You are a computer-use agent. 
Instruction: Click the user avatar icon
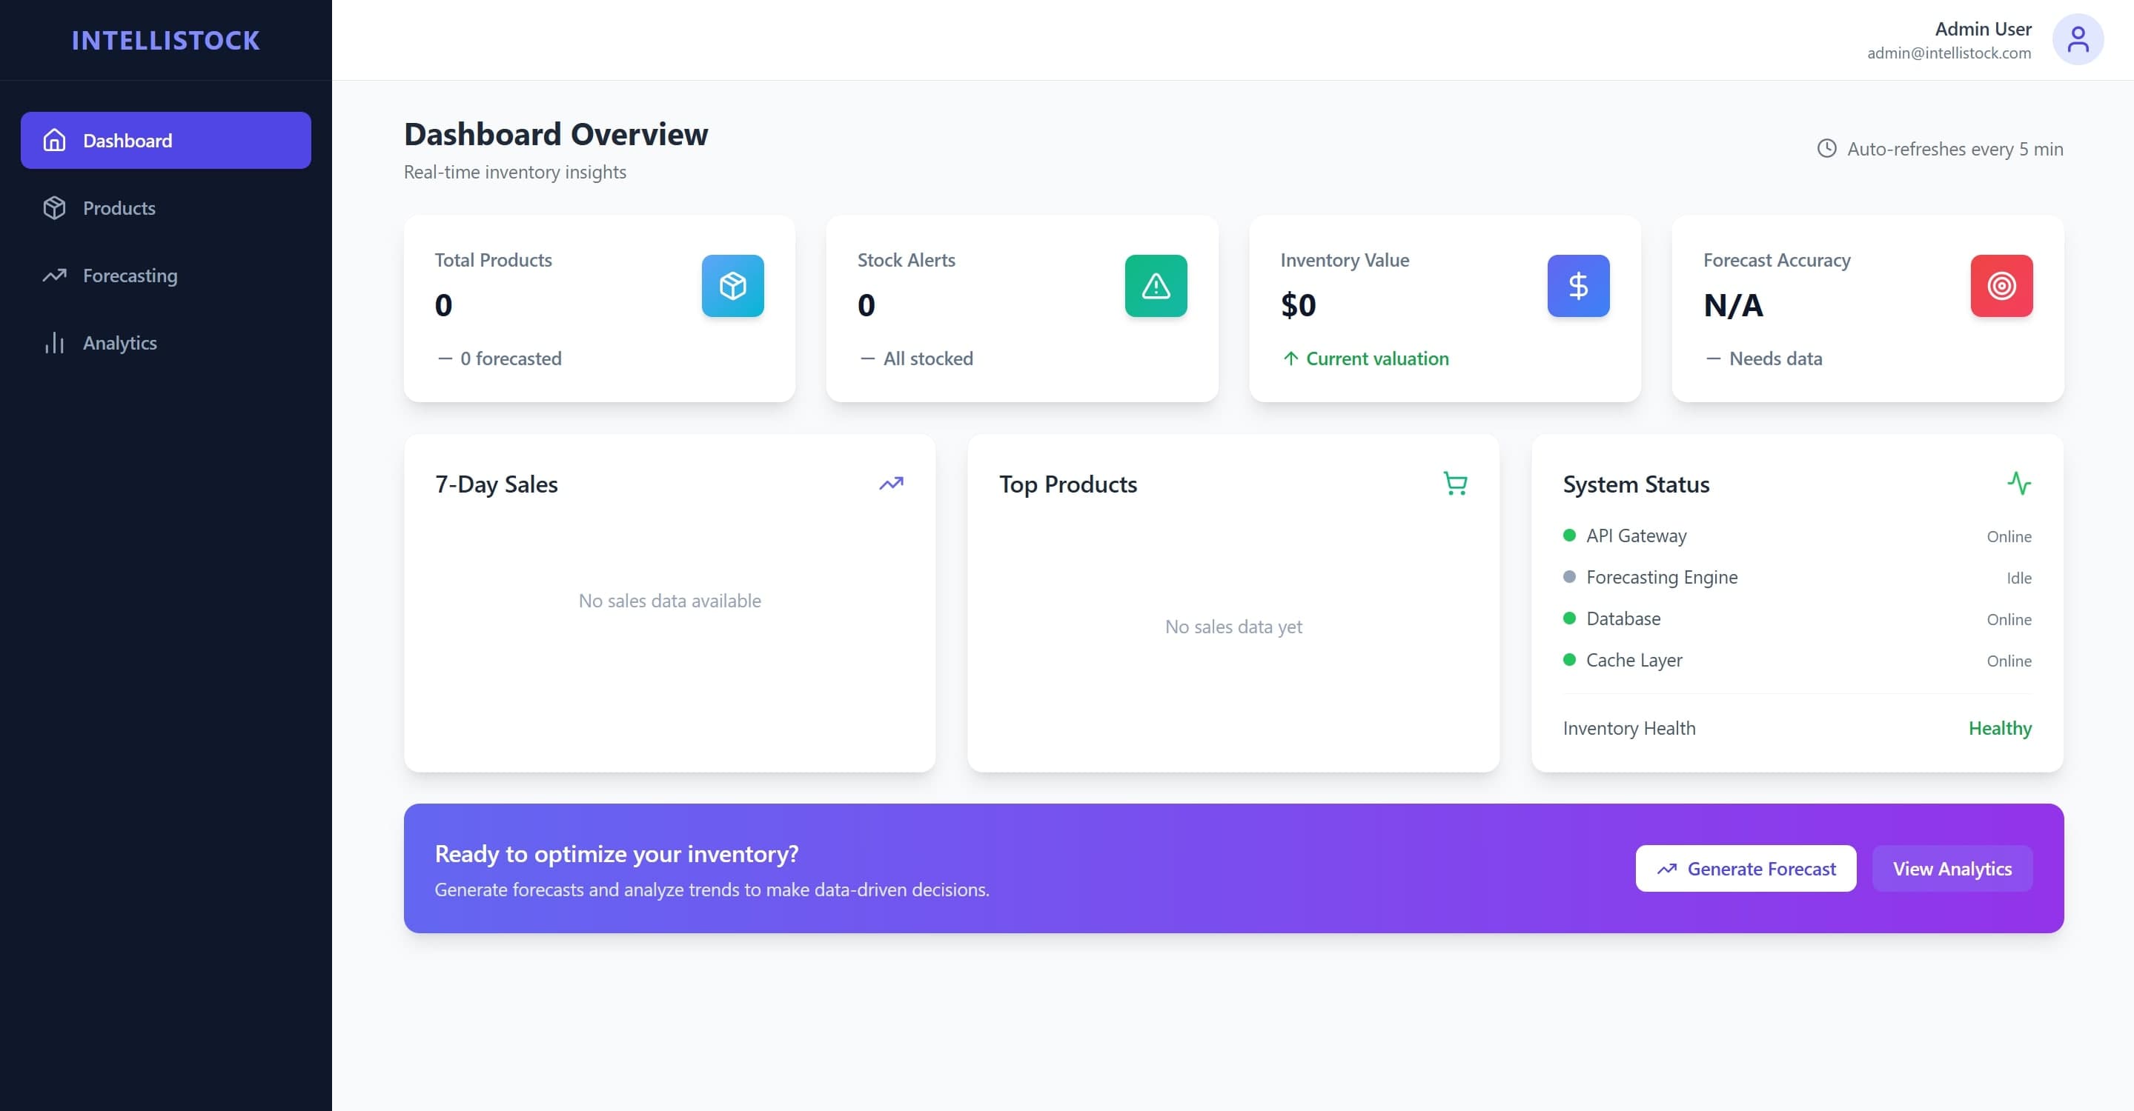(x=2077, y=40)
